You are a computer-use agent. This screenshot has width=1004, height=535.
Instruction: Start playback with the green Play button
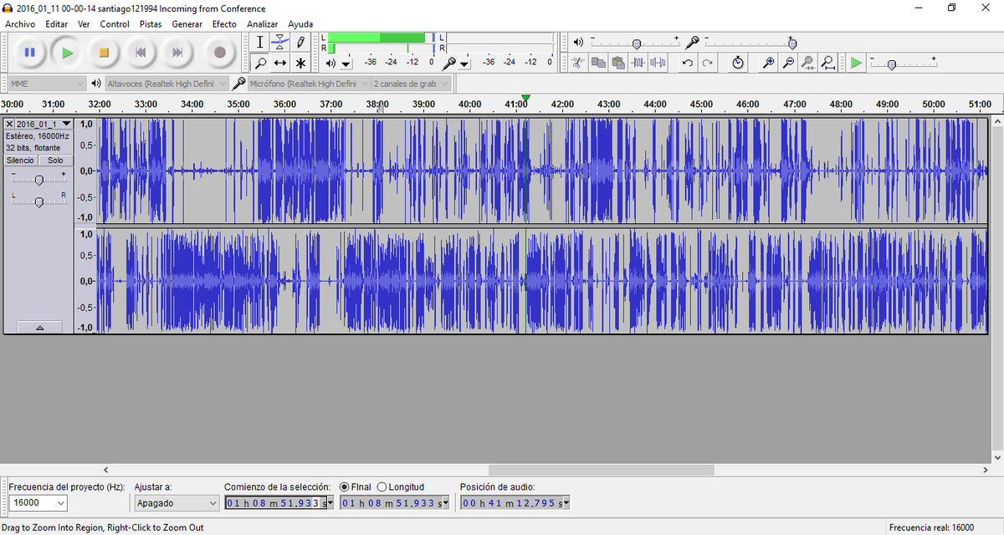coord(67,53)
